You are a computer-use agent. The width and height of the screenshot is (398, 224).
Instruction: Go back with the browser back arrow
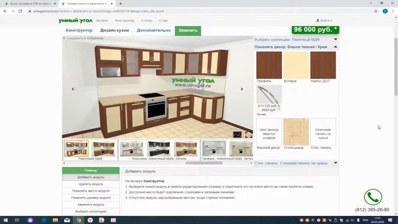[6, 11]
